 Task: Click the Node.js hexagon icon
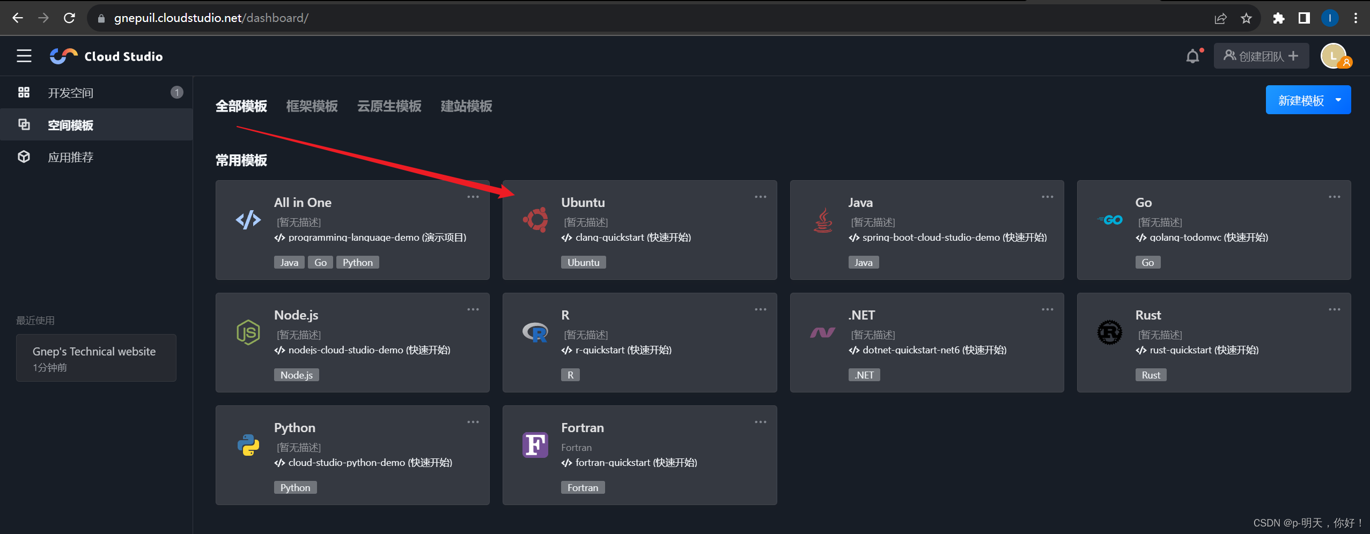pyautogui.click(x=248, y=332)
